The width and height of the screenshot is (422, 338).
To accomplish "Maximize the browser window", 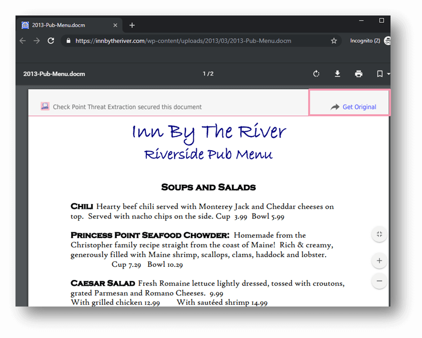I will coord(381,20).
